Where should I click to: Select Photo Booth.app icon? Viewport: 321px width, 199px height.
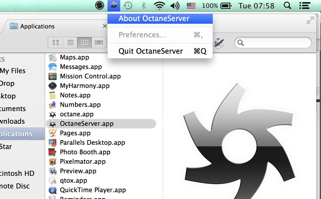(x=53, y=152)
